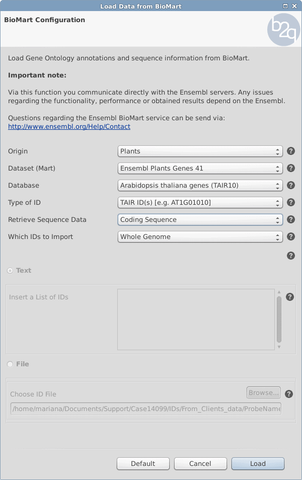Click inside the Insert a List of IDs textarea
This screenshot has height=480, width=302.
(196, 319)
